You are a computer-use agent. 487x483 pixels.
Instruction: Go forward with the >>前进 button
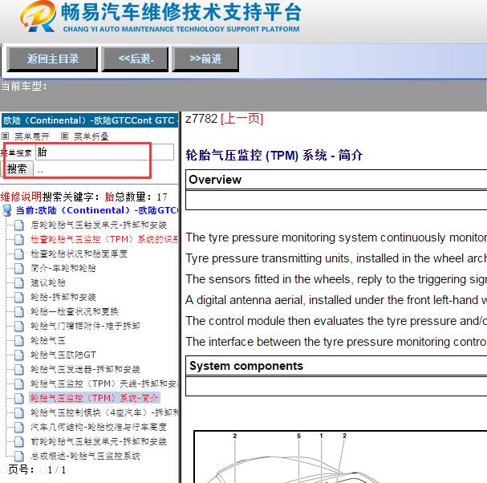[205, 59]
